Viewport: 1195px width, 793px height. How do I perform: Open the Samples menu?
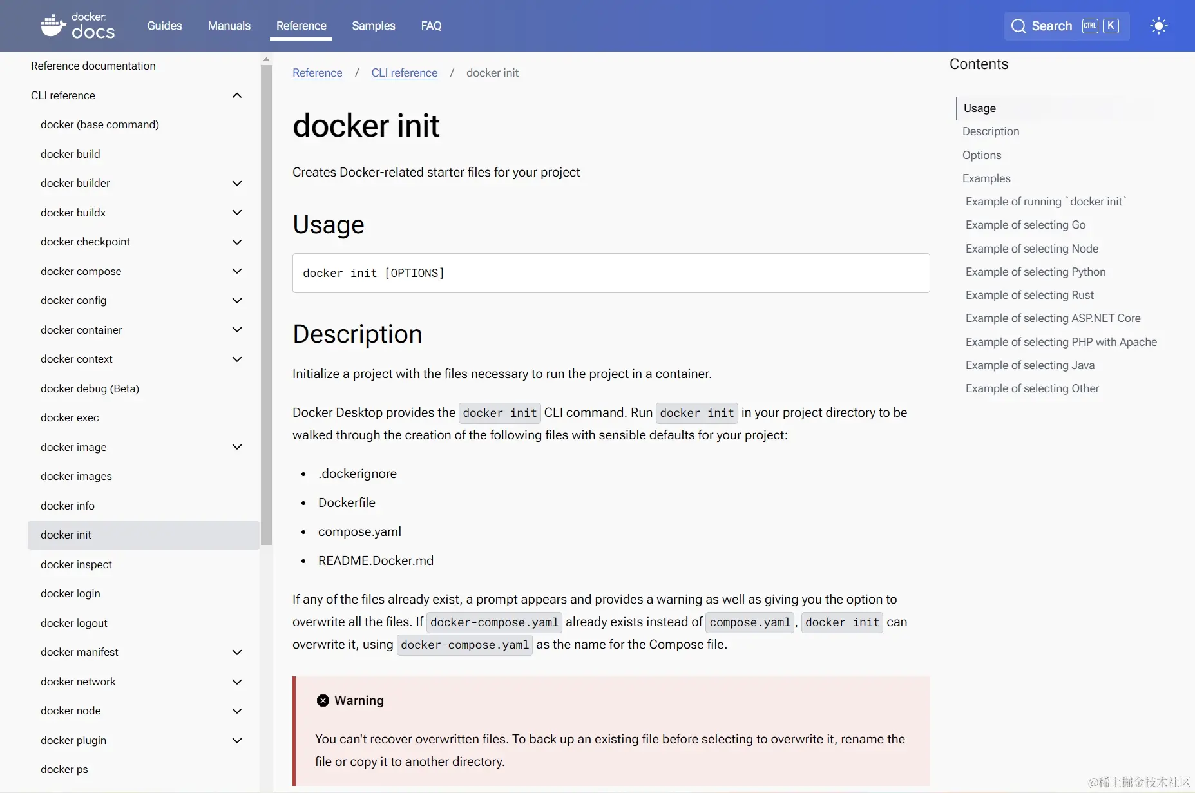373,26
